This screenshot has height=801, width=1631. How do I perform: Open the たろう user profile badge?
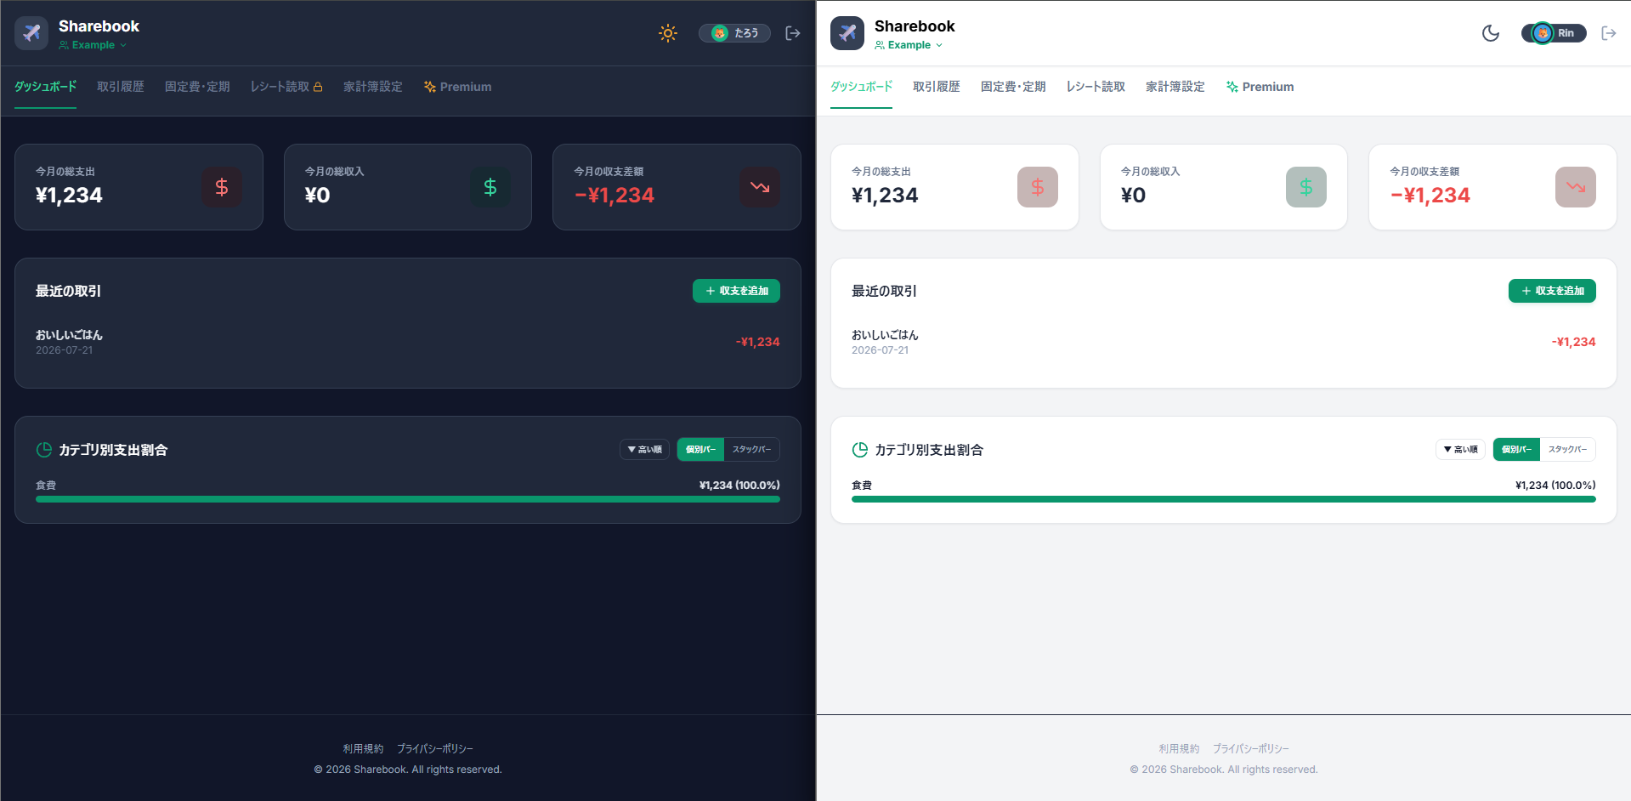click(x=734, y=33)
